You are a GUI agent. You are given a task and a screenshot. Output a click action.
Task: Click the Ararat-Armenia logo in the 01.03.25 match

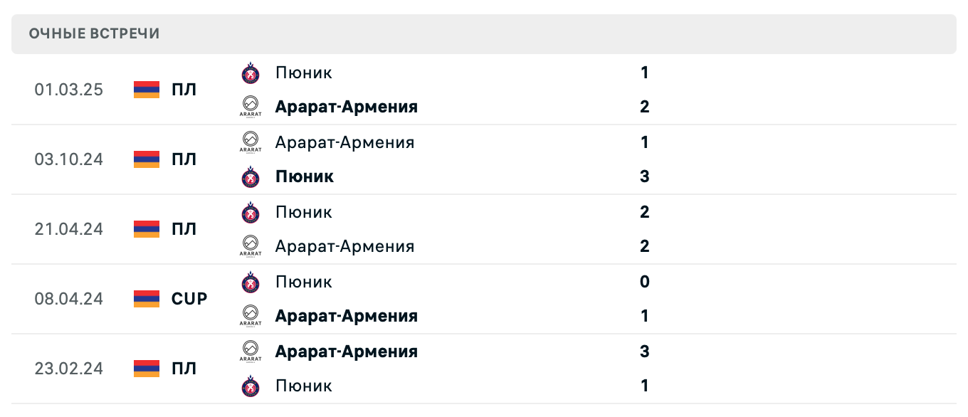251,106
